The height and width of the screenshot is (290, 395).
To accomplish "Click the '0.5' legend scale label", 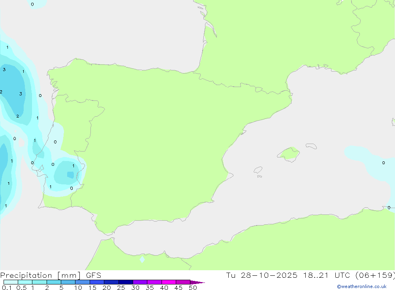I will pyautogui.click(x=21, y=288).
